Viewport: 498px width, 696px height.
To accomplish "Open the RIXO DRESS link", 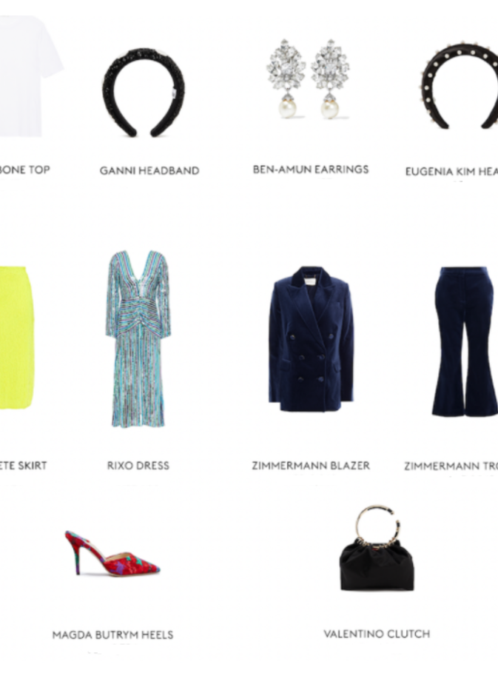I will [x=138, y=466].
